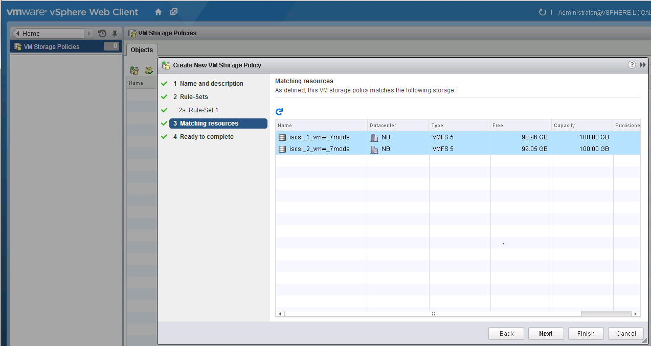Image resolution: width=651 pixels, height=346 pixels.
Task: Click NB datacenter icon in first row
Action: tap(374, 137)
